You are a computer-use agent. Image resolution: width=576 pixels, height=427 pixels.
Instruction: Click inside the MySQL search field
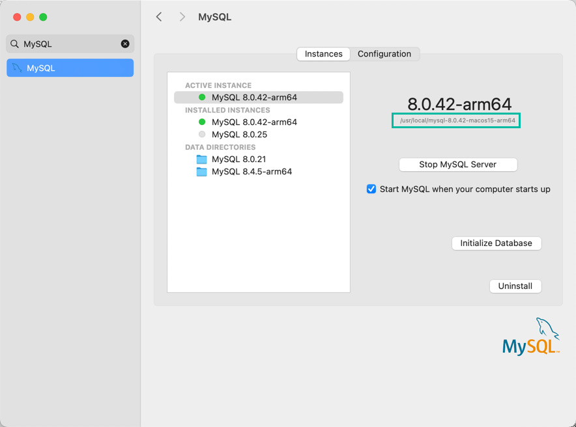click(x=68, y=44)
